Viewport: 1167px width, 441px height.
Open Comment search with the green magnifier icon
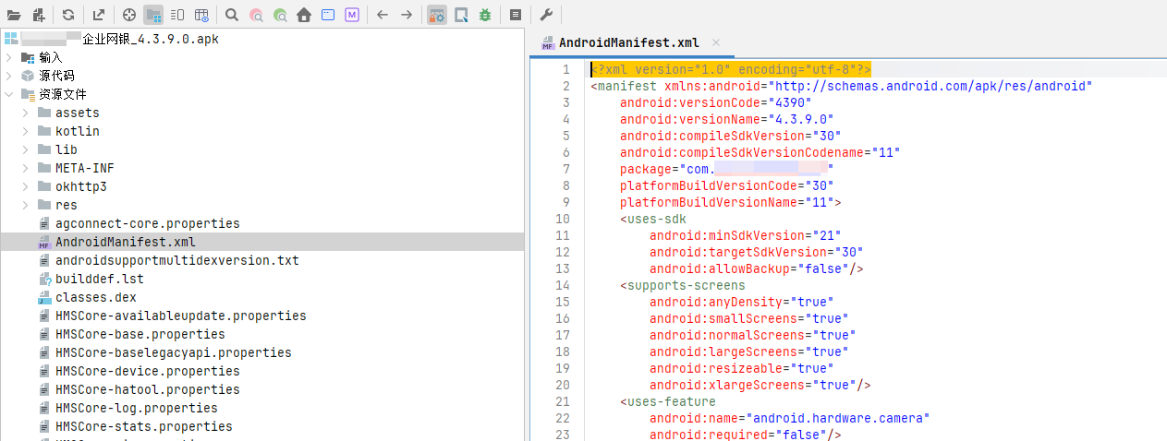click(280, 15)
